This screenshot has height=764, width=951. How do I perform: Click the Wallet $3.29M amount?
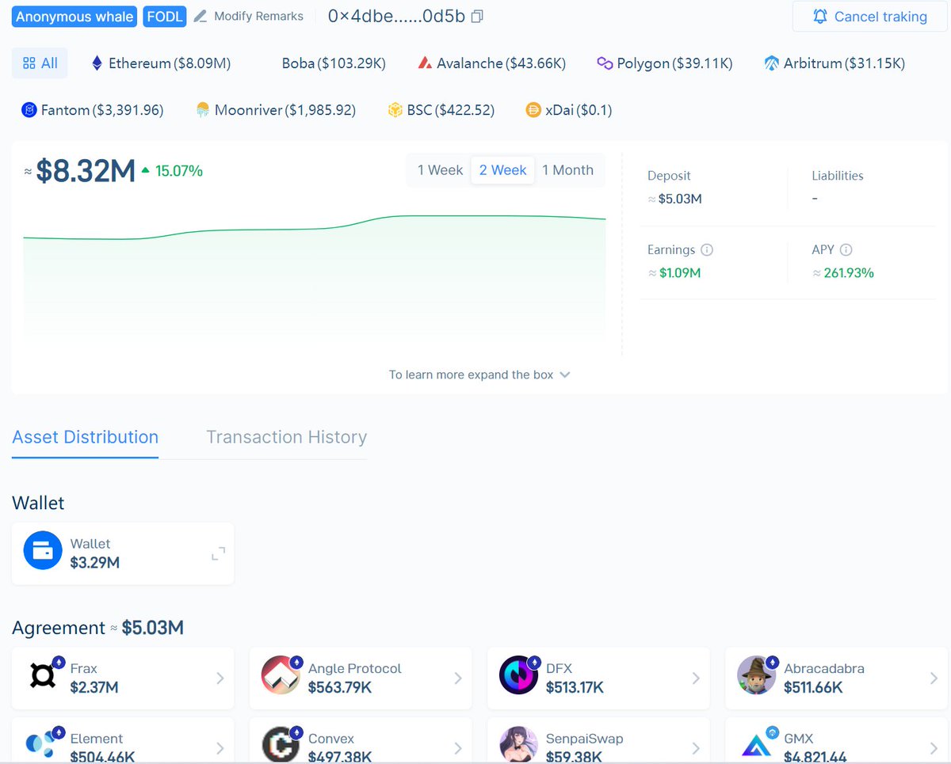click(95, 563)
